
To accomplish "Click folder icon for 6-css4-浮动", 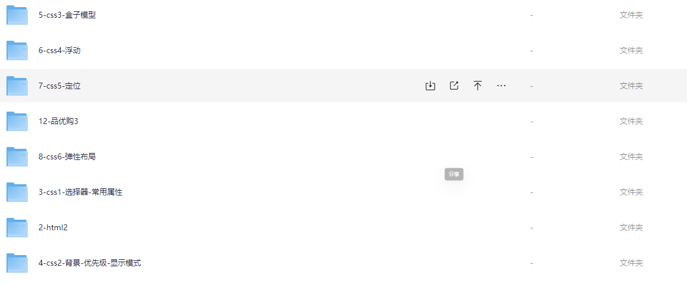I will pos(17,51).
